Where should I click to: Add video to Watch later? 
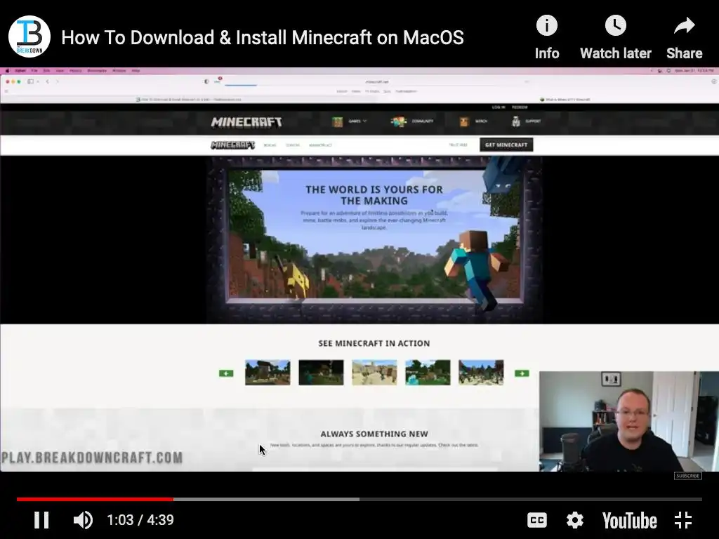[615, 37]
